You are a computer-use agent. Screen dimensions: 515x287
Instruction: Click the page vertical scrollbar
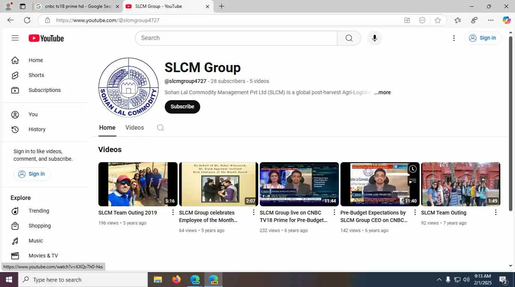(x=511, y=123)
